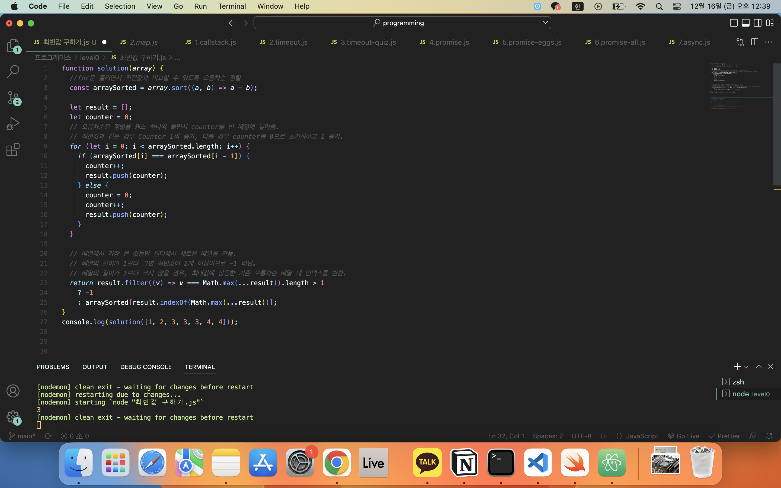Open the Explorer view in activity bar
Viewport: 781px width, 488px height.
(x=13, y=46)
